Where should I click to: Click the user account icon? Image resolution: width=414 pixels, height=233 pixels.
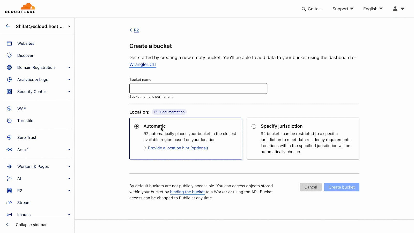[x=395, y=9]
